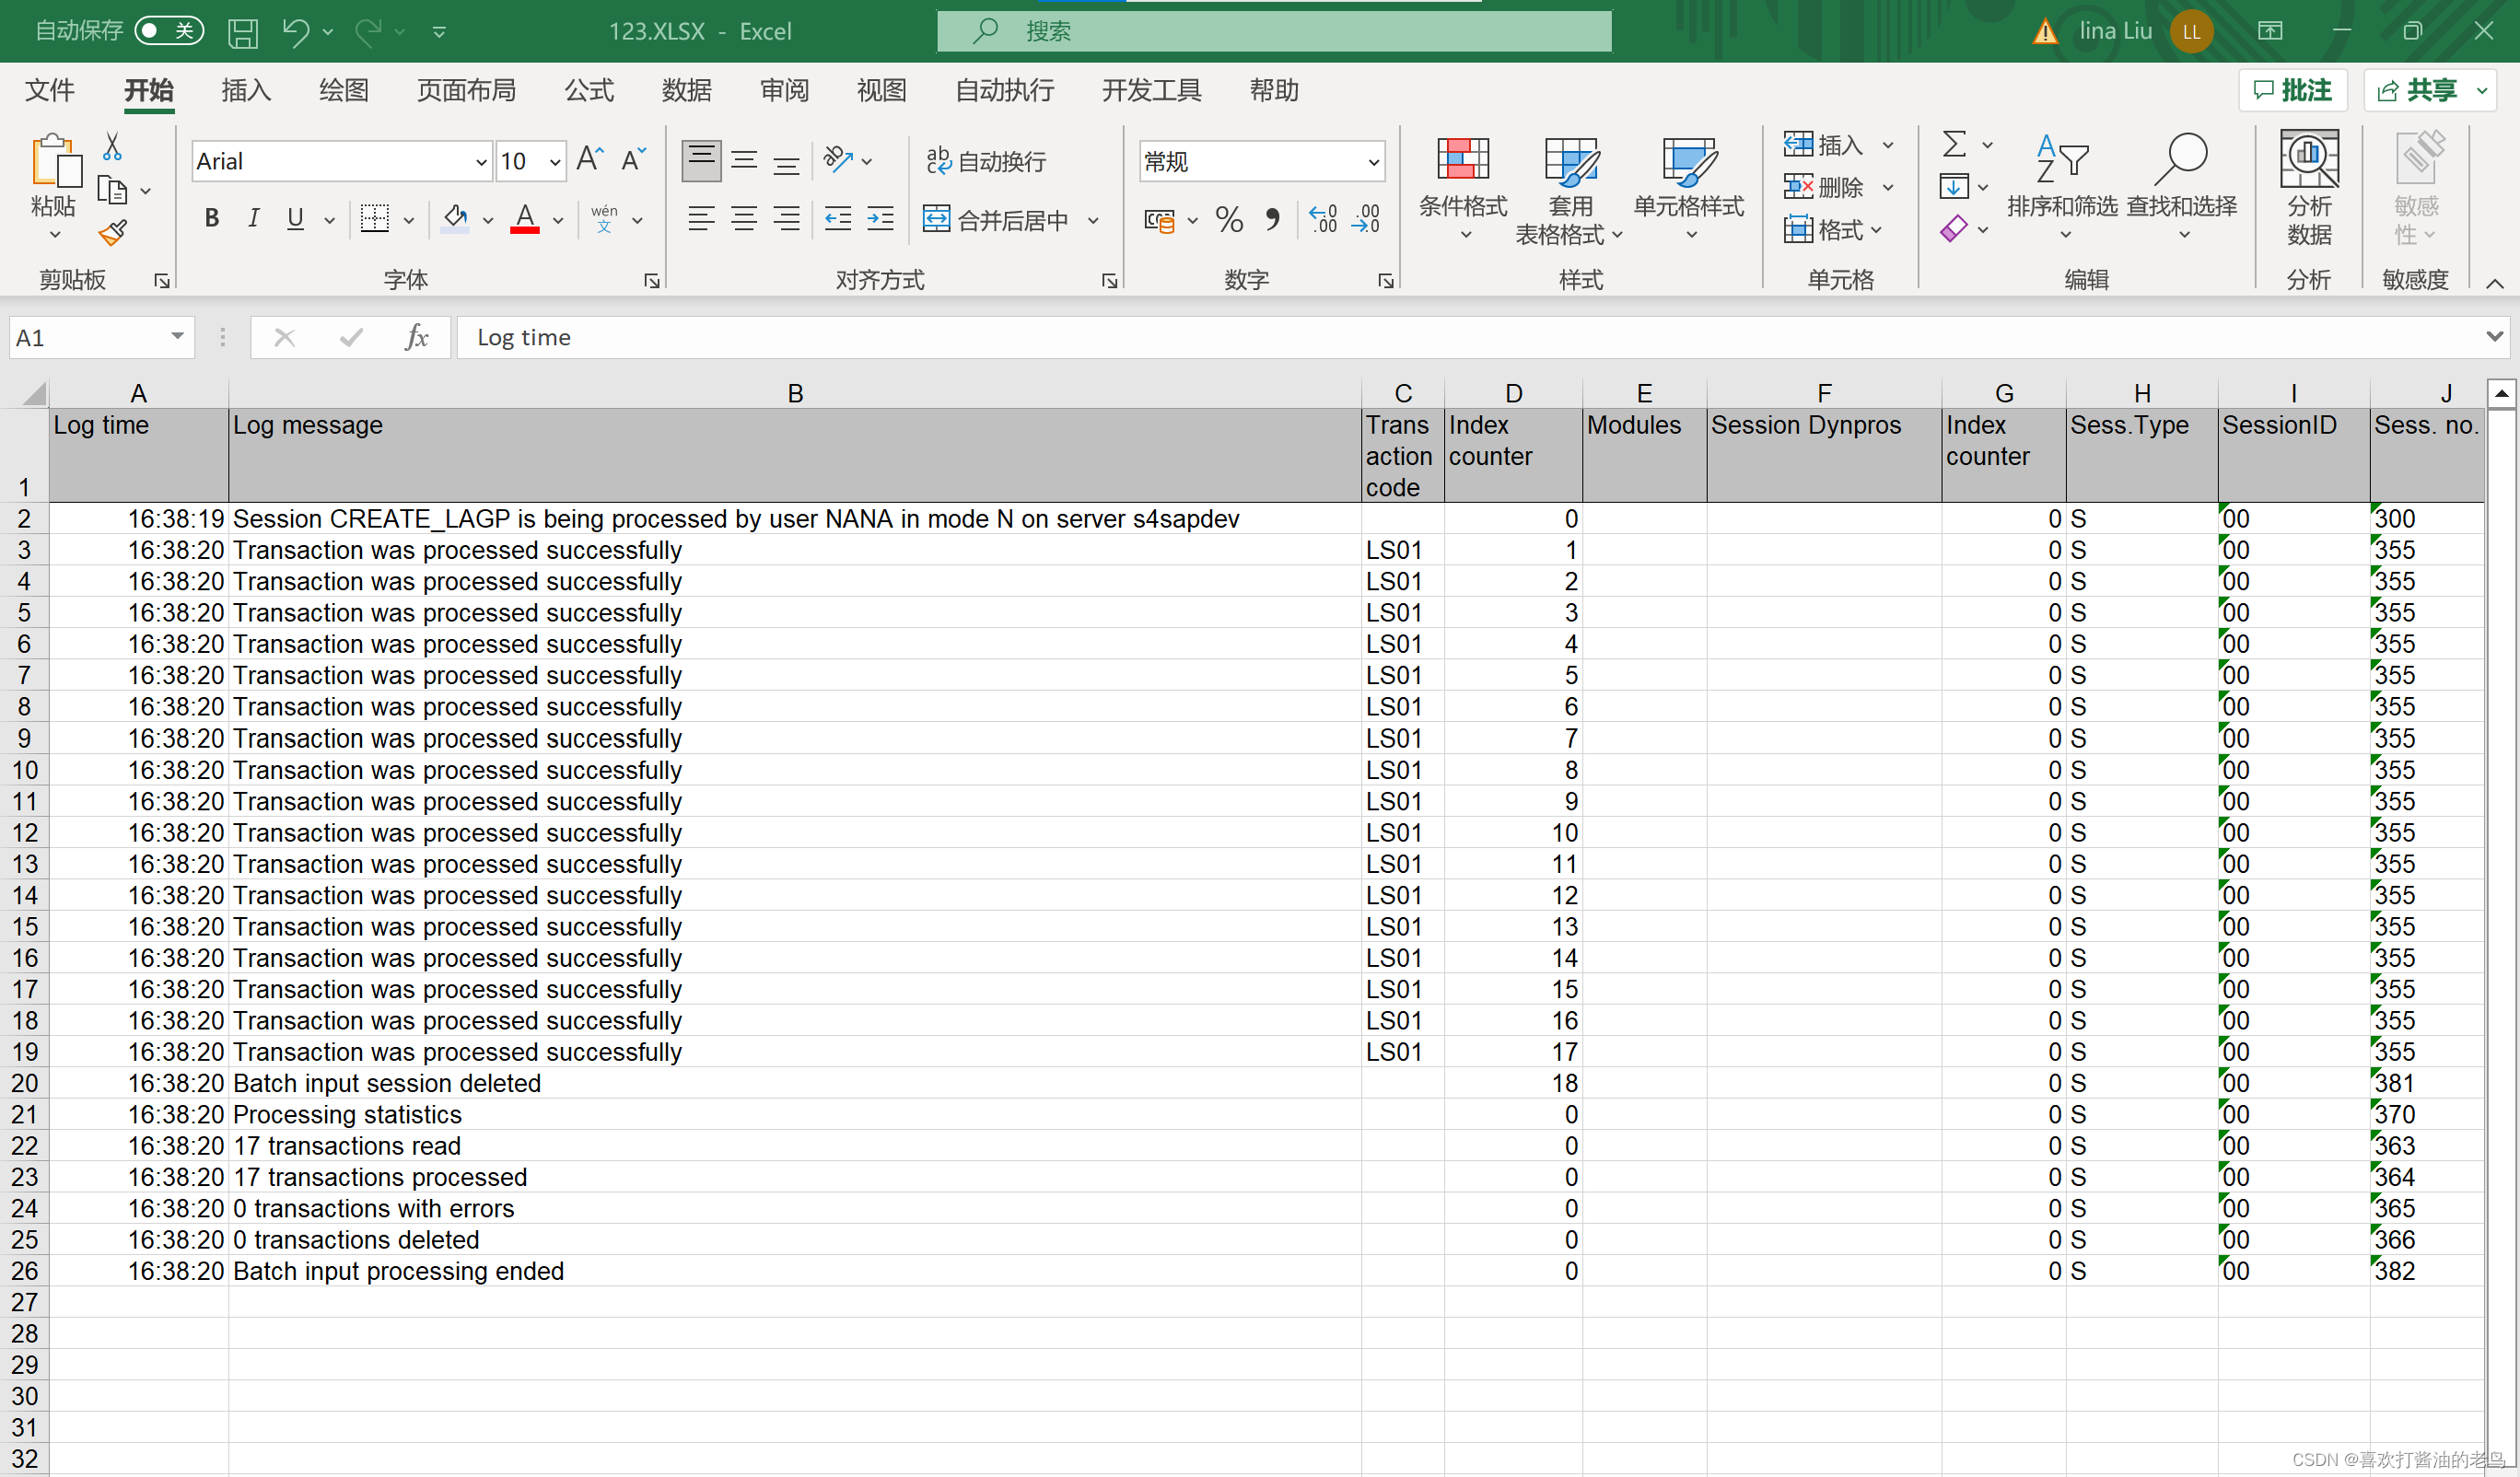Open the Arial font name dropdown
The image size is (2520, 1477).
point(481,162)
